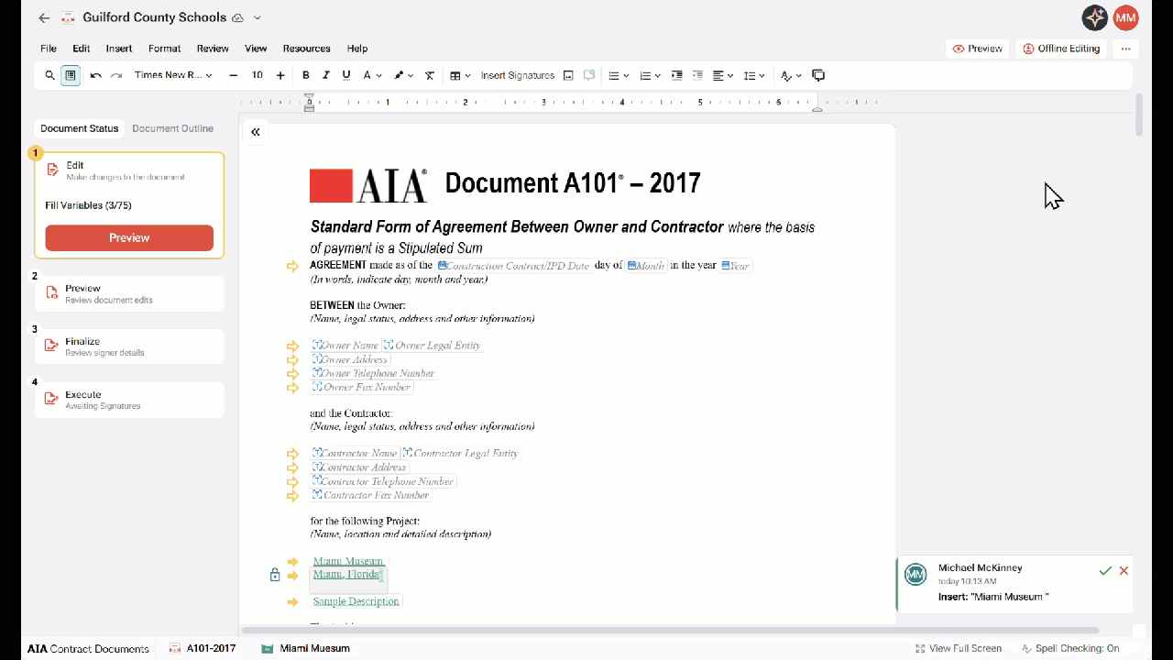Toggle bold formatting
The image size is (1173, 660).
point(306,76)
